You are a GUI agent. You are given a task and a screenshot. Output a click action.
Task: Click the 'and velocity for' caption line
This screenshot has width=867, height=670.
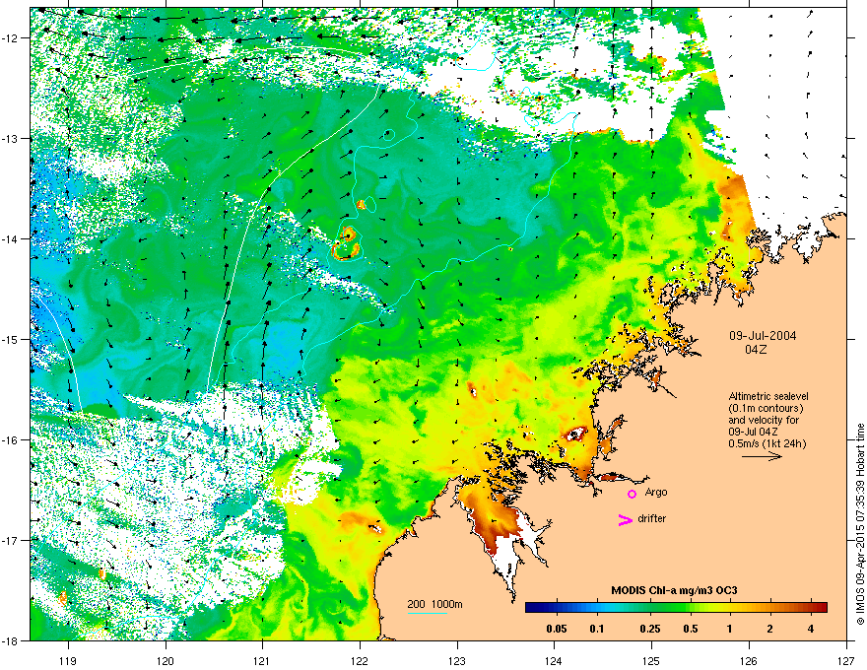pos(764,420)
